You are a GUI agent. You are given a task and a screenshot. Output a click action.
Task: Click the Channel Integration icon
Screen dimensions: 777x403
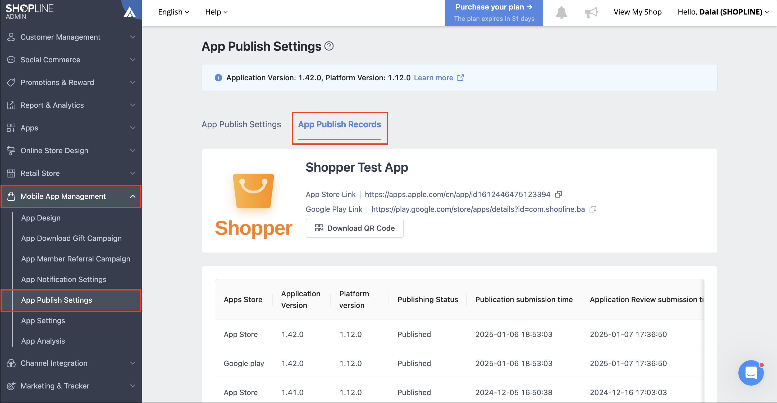click(x=11, y=363)
